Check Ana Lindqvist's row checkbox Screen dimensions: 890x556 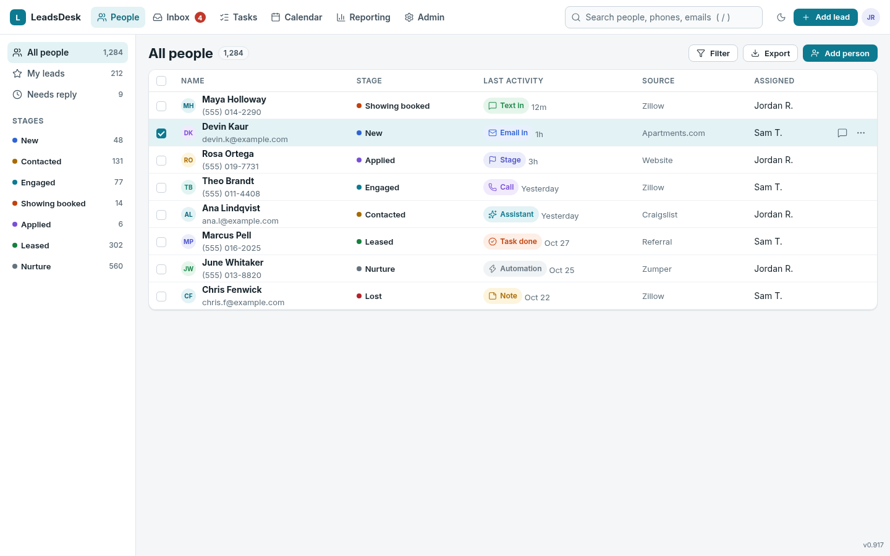(161, 214)
